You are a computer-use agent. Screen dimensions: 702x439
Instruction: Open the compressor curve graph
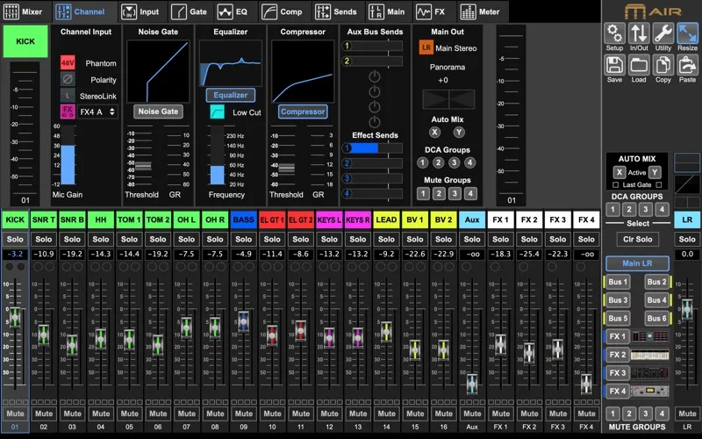(303, 72)
